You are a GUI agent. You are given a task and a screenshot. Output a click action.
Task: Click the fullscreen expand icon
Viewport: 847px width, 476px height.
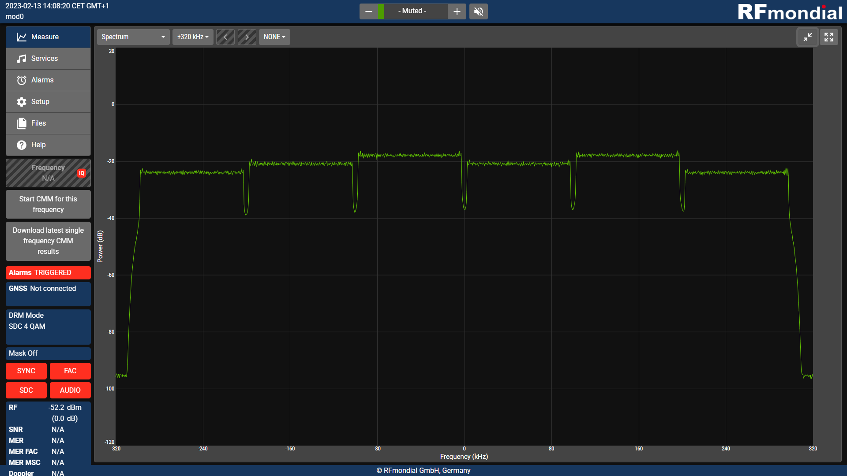[x=829, y=37]
